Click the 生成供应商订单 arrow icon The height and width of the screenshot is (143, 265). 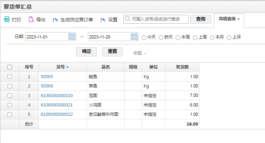[55, 20]
